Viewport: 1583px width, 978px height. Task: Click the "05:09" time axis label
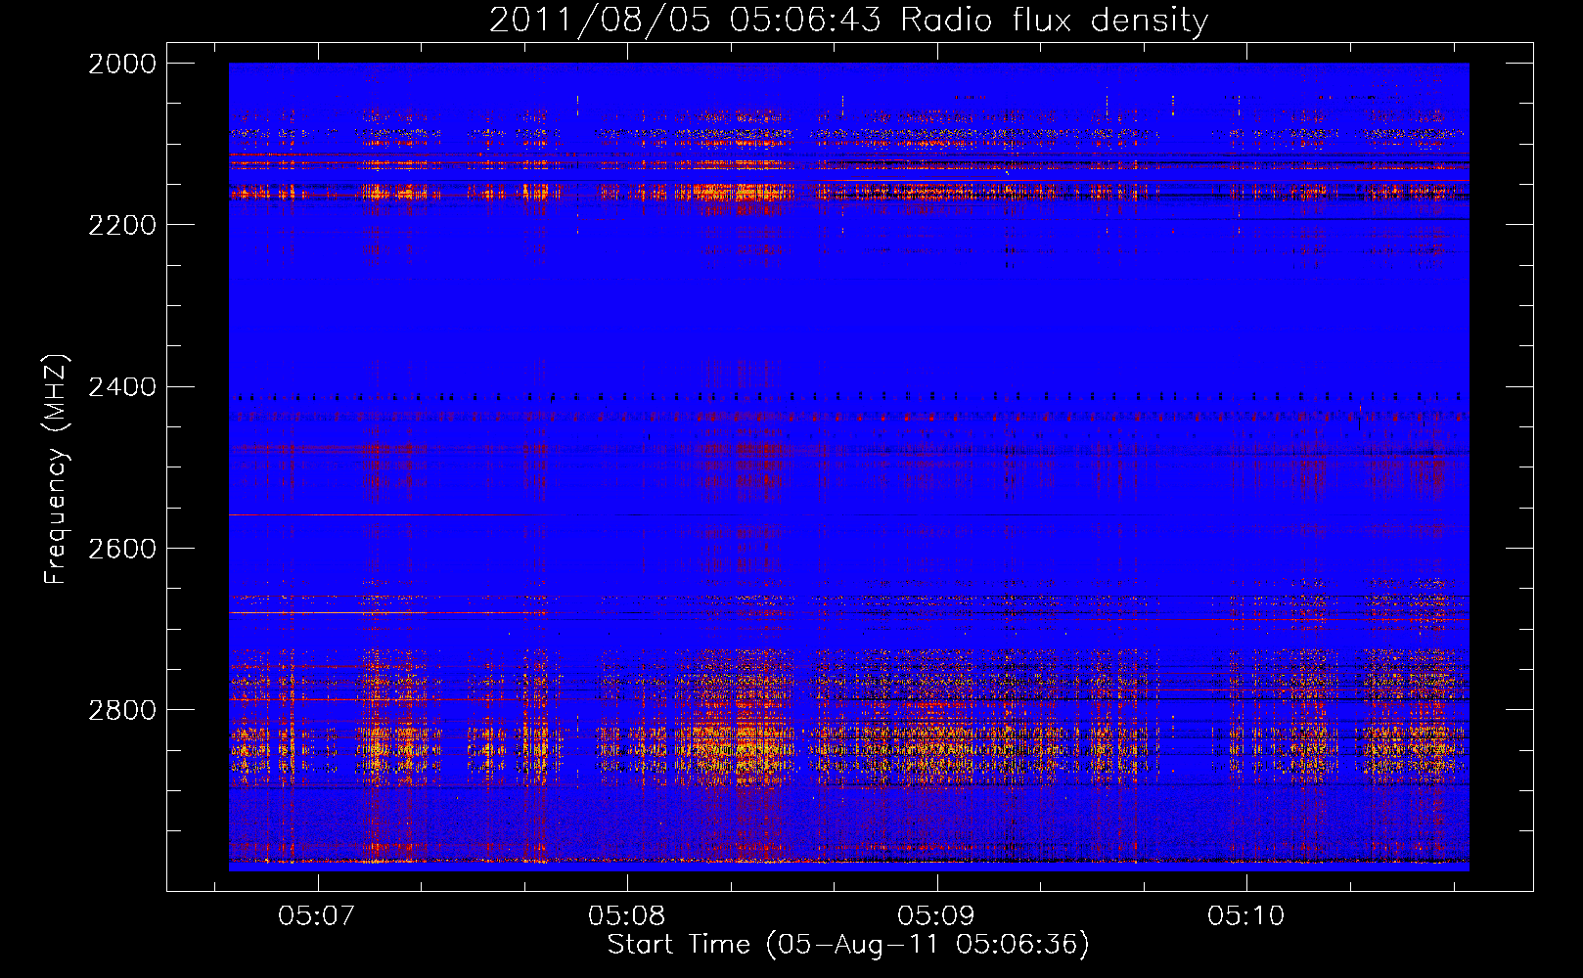pos(936,916)
